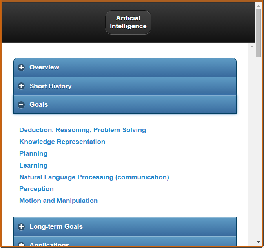Viewport: 264px width, 248px height.
Task: Open the Knowledge Representation link
Action: tap(62, 142)
